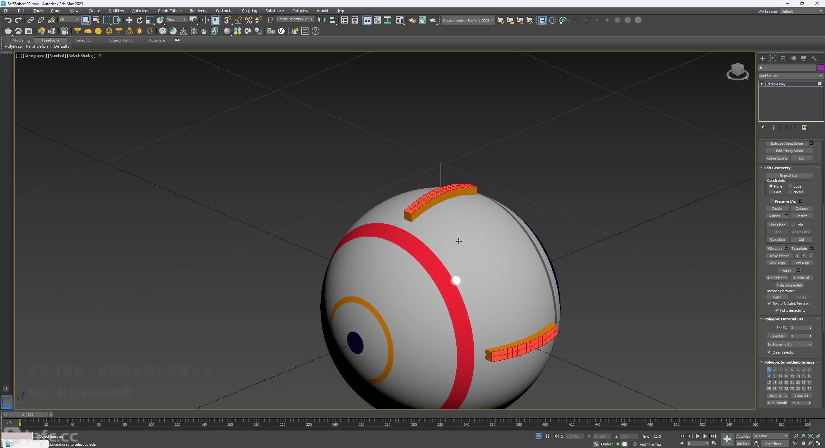The height and width of the screenshot is (448, 825).
Task: Switch to the Object Paint ribbon tab
Action: pyautogui.click(x=121, y=40)
